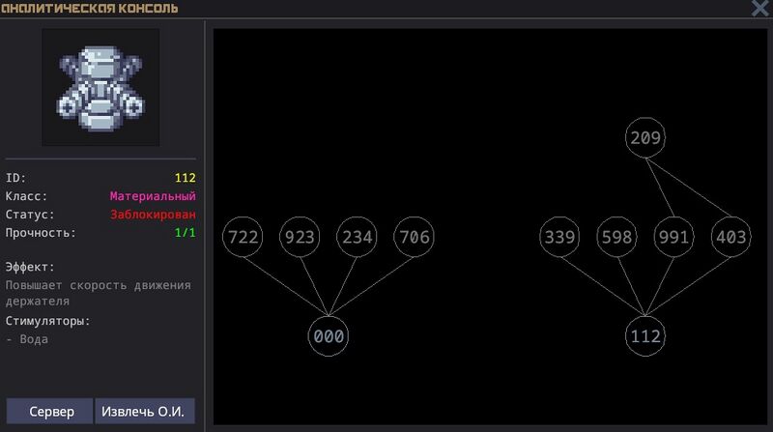Image resolution: width=773 pixels, height=432 pixels.
Task: Pick node 598 circle
Action: coord(616,237)
